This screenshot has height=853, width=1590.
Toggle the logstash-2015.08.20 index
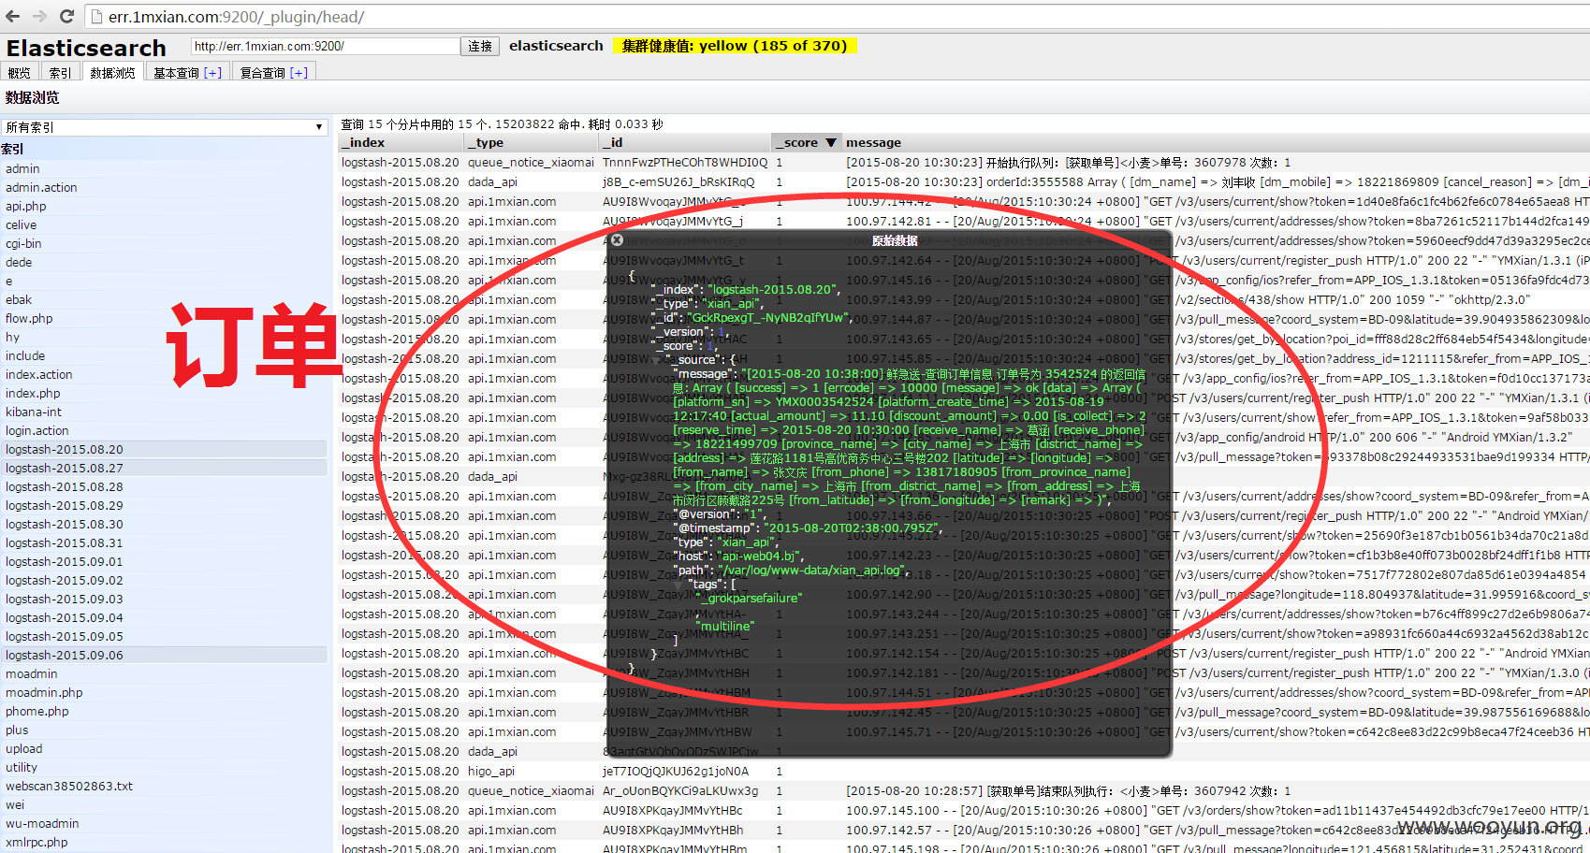(x=164, y=450)
